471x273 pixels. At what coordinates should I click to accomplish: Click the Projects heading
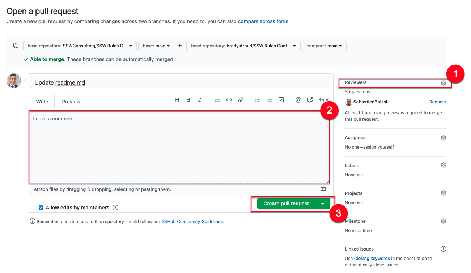point(353,193)
